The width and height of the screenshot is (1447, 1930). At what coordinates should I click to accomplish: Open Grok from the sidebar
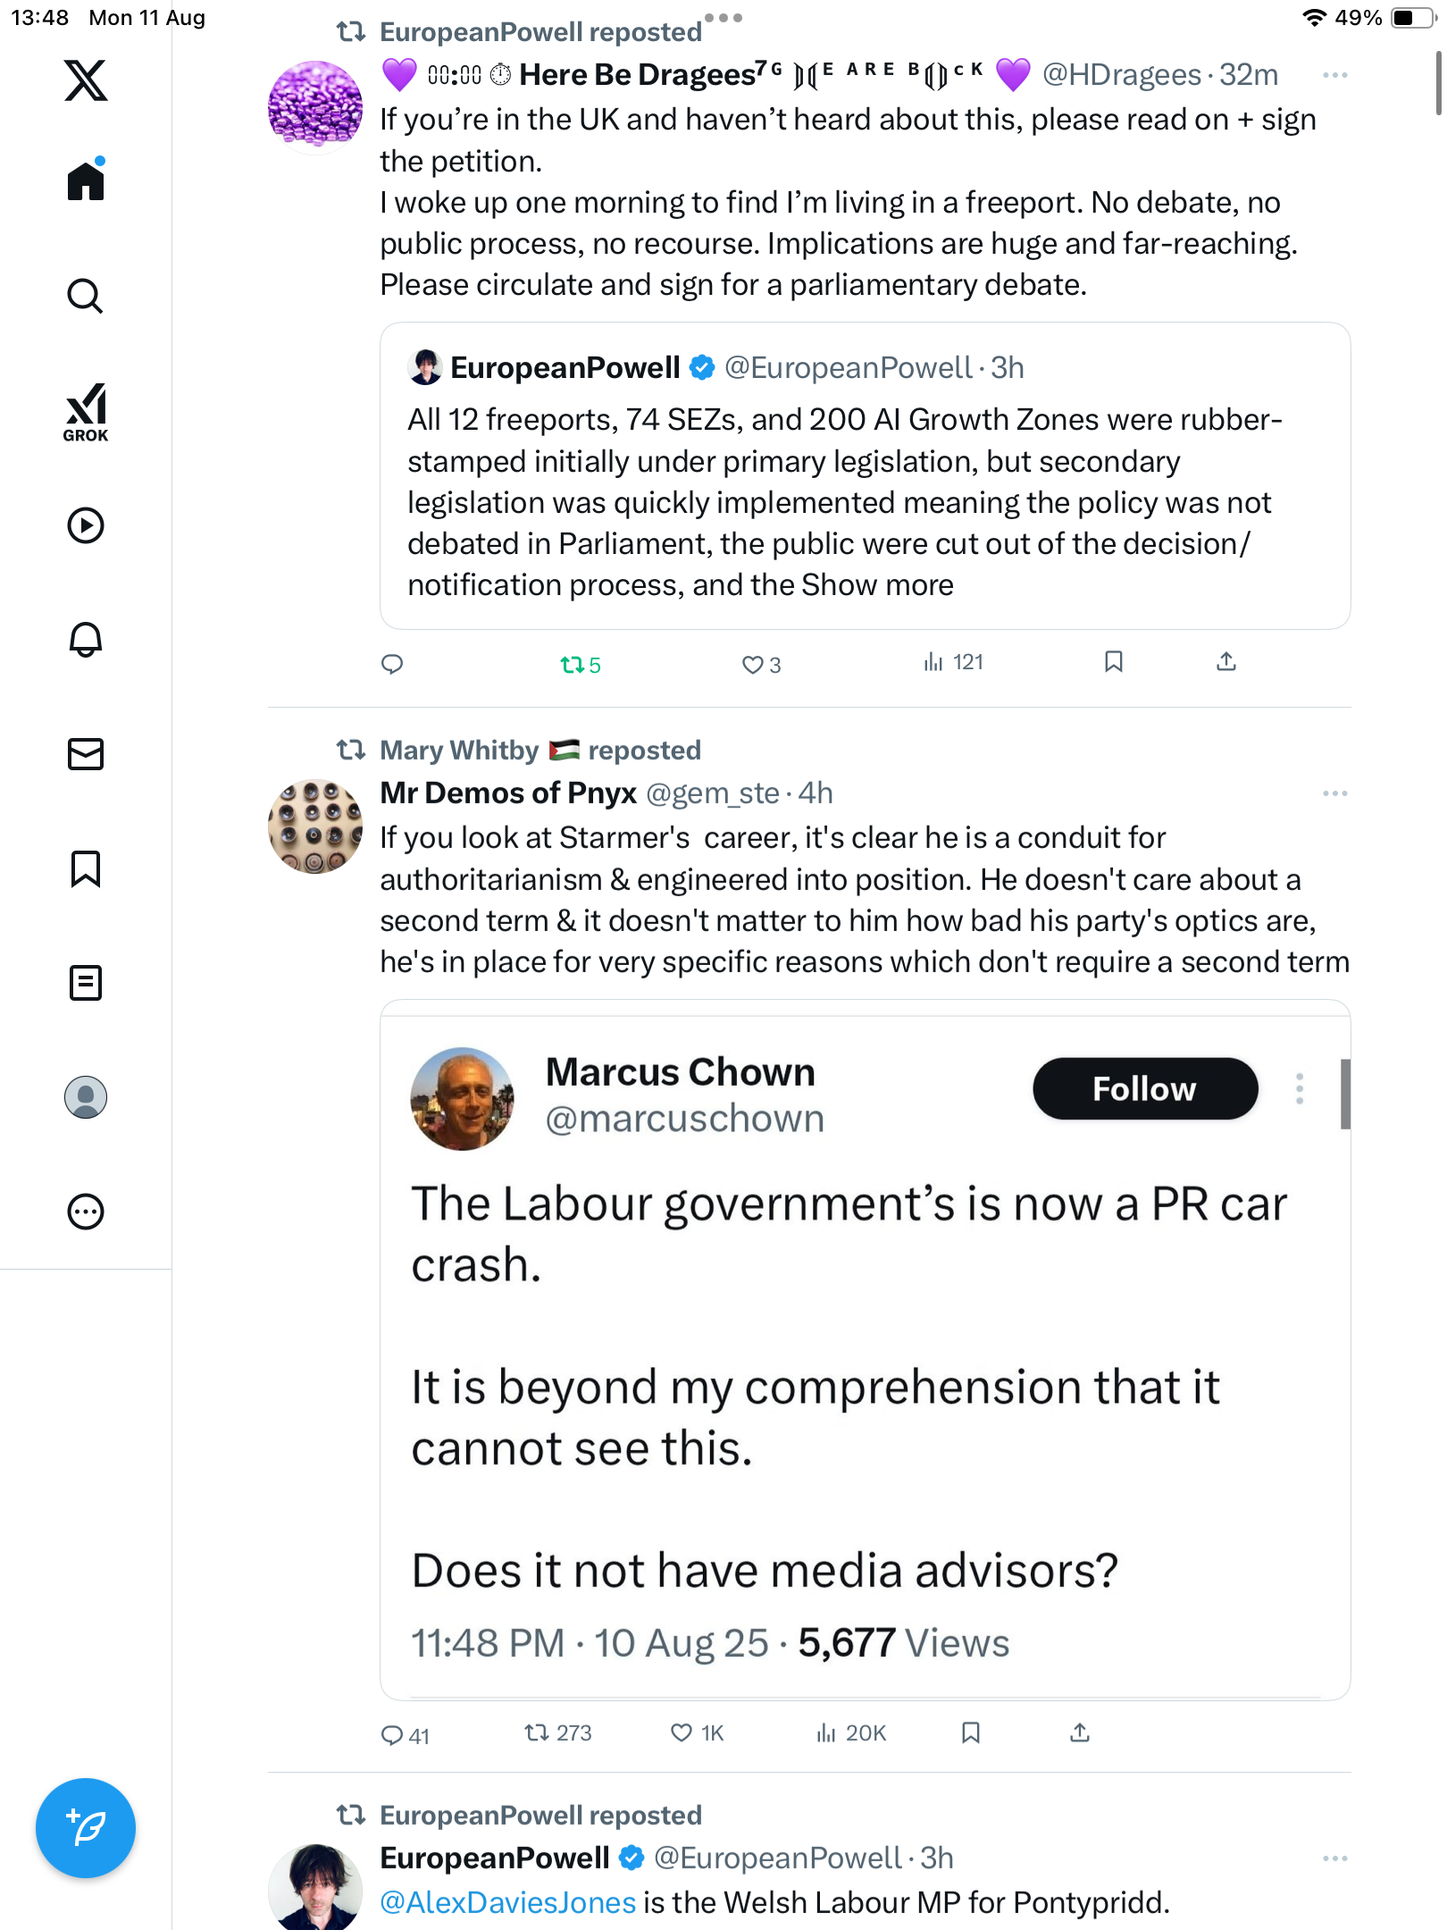[x=86, y=412]
